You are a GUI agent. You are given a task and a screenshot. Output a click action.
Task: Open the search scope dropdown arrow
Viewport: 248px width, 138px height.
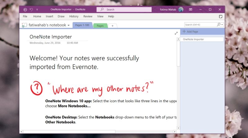(x=222, y=25)
